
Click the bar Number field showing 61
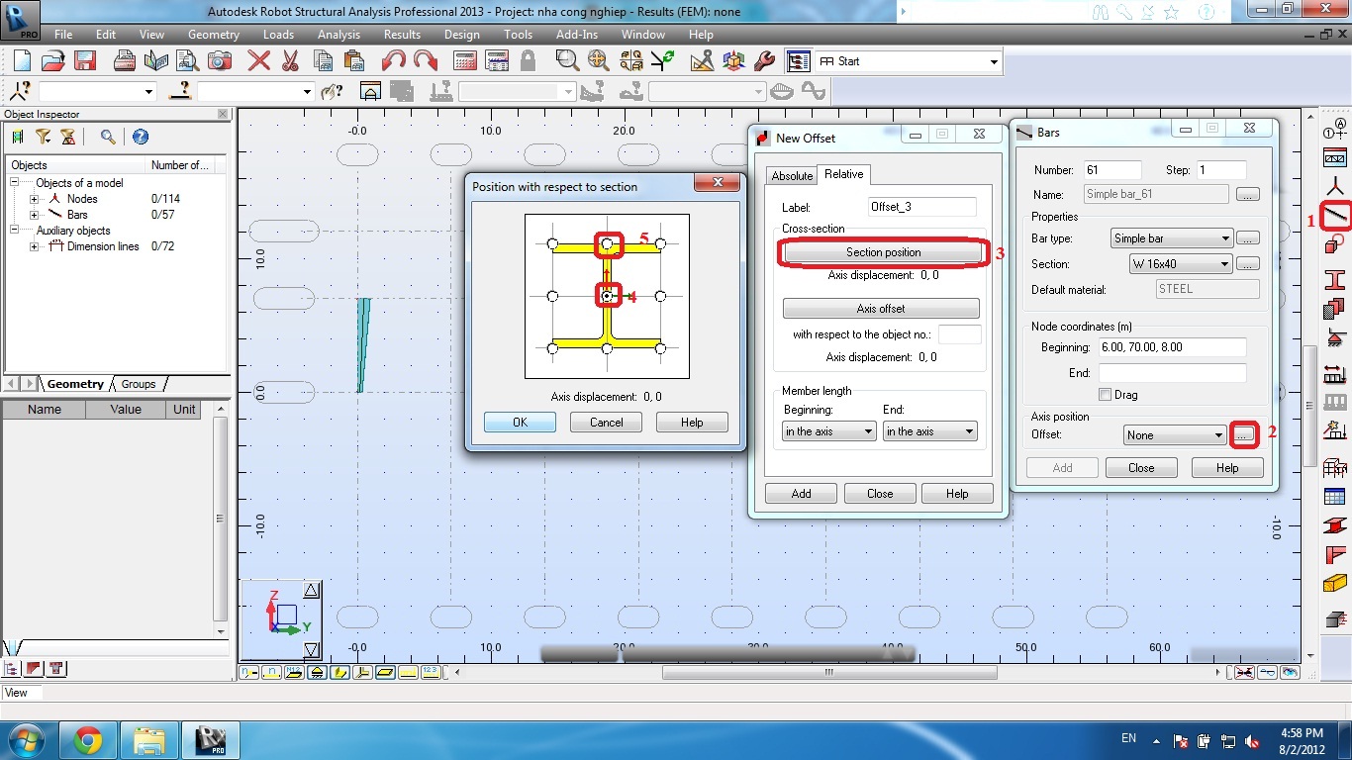[1111, 170]
